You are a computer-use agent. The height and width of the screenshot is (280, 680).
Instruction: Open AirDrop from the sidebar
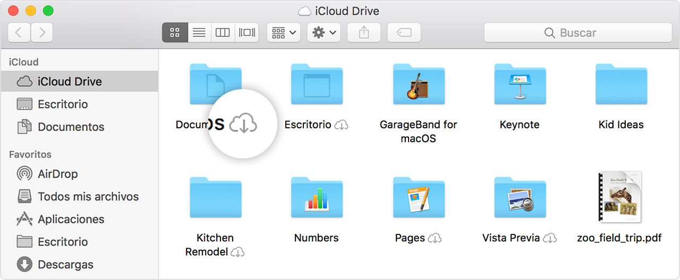(79, 174)
